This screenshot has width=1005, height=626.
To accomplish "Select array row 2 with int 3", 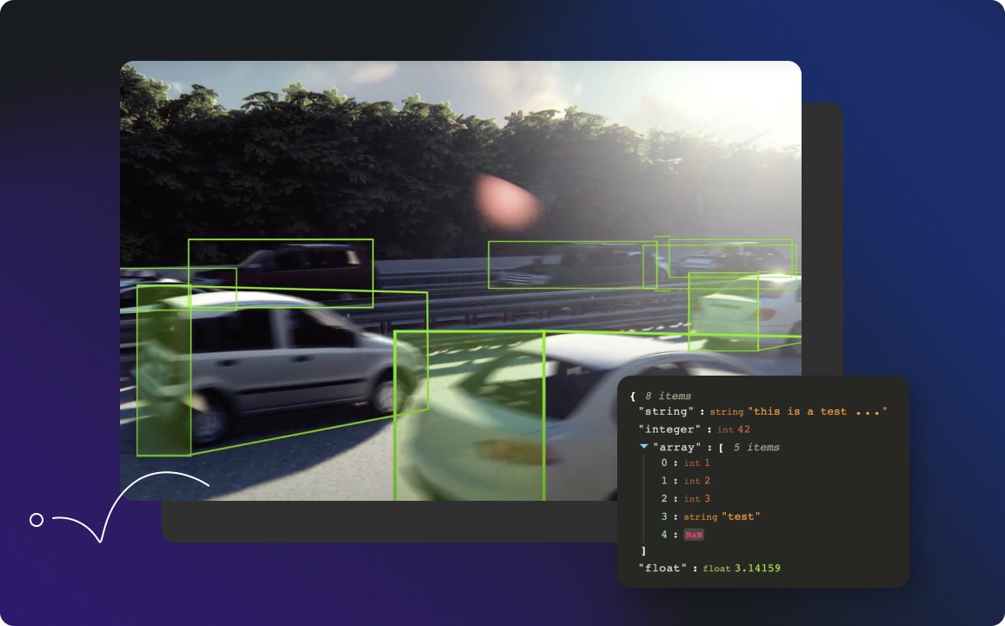I will [x=685, y=498].
